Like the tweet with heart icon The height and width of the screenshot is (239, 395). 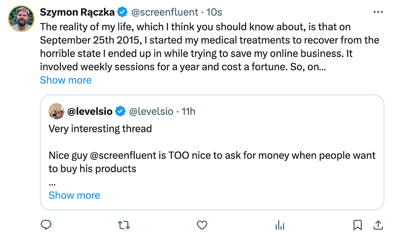click(x=202, y=225)
